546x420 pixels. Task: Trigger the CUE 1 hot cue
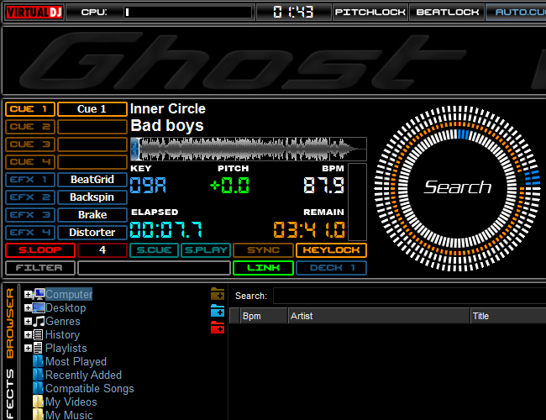pyautogui.click(x=30, y=109)
